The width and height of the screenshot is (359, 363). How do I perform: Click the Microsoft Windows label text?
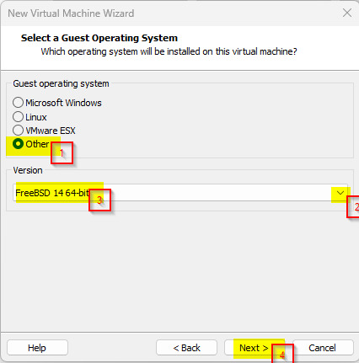63,103
